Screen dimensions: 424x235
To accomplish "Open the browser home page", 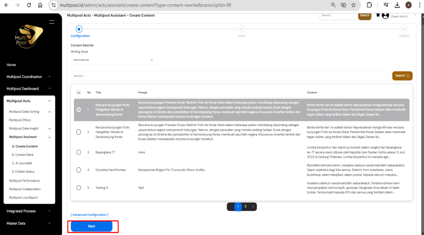I will (40, 5).
